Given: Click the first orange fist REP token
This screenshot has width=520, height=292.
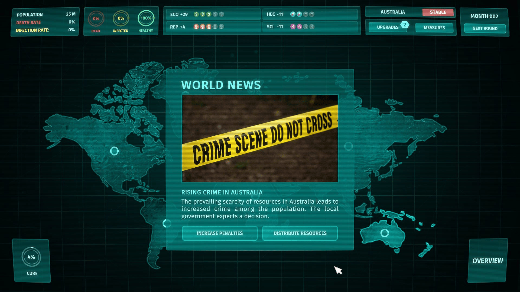Looking at the screenshot, I should [196, 27].
